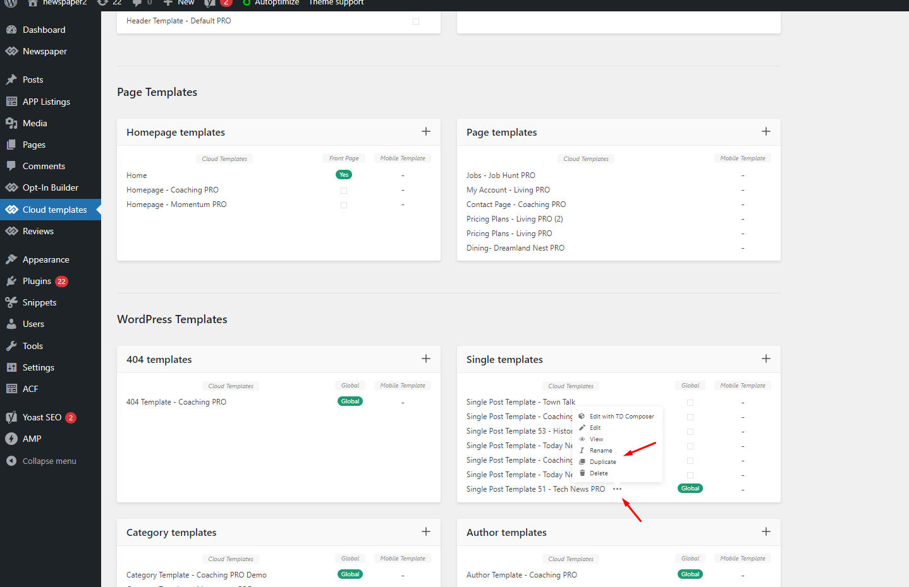
Task: Collapse the admin sidebar menu
Action: (x=49, y=461)
